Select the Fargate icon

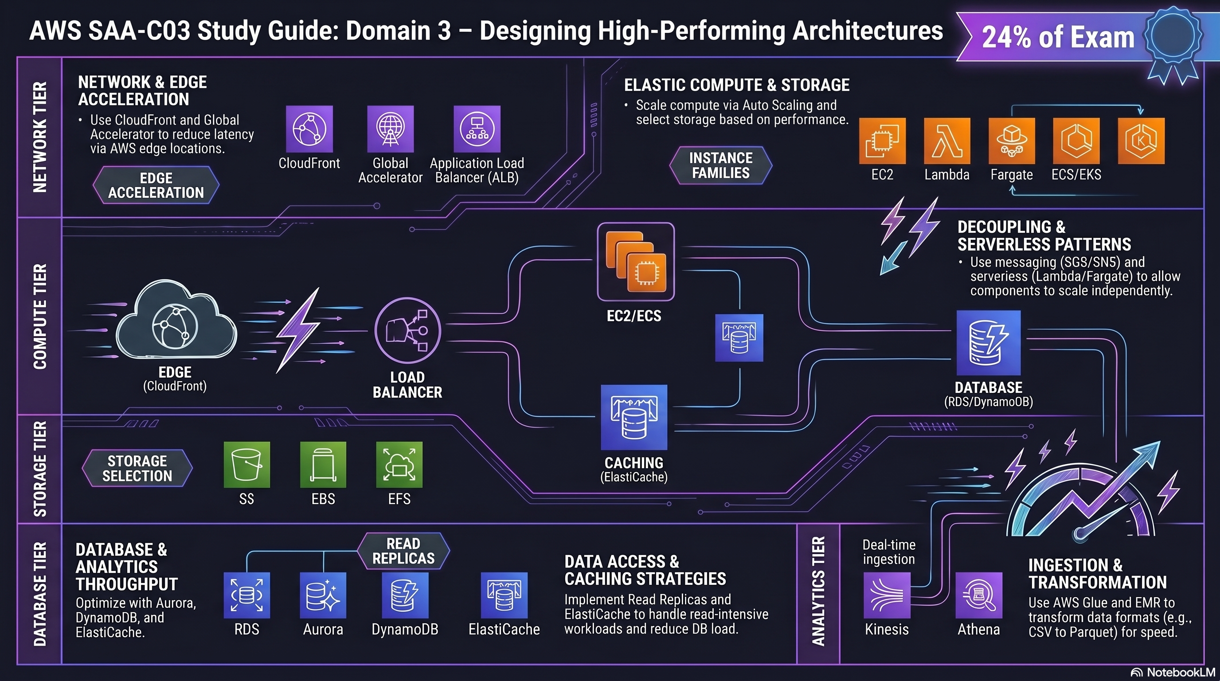click(1012, 141)
